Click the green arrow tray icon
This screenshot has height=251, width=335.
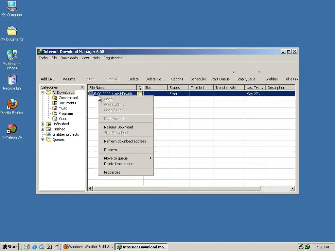tap(301, 247)
